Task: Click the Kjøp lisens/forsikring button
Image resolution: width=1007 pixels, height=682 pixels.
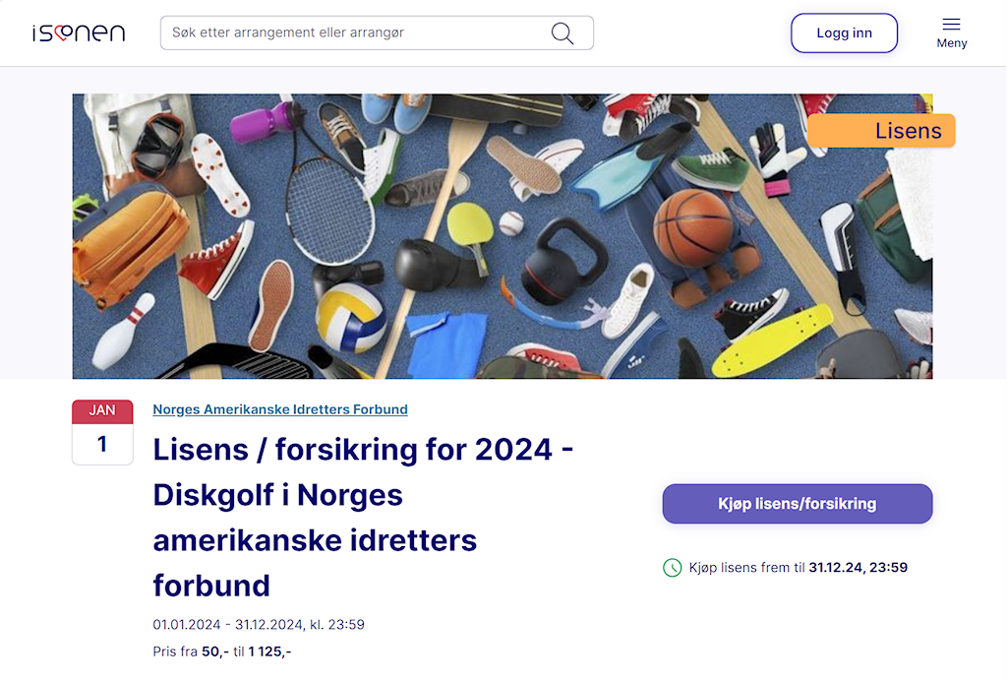Action: pos(797,503)
